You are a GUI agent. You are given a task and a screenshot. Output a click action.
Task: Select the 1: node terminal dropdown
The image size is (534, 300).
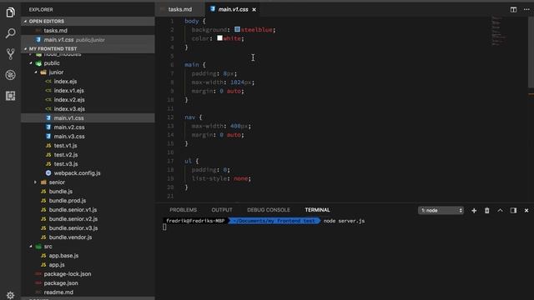441,211
